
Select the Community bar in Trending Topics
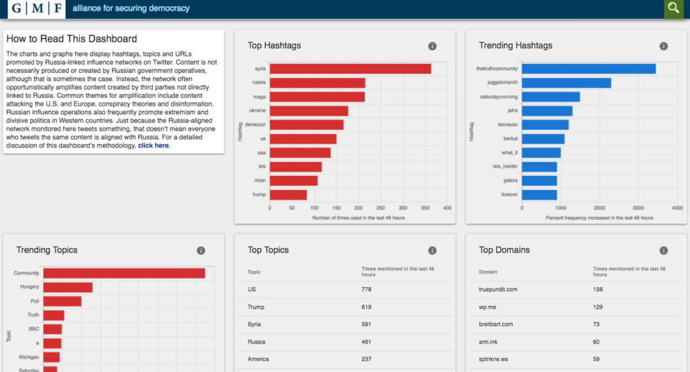124,273
